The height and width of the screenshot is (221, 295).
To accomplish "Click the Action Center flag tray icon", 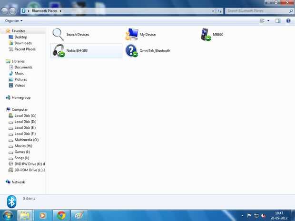I will coord(249,215).
